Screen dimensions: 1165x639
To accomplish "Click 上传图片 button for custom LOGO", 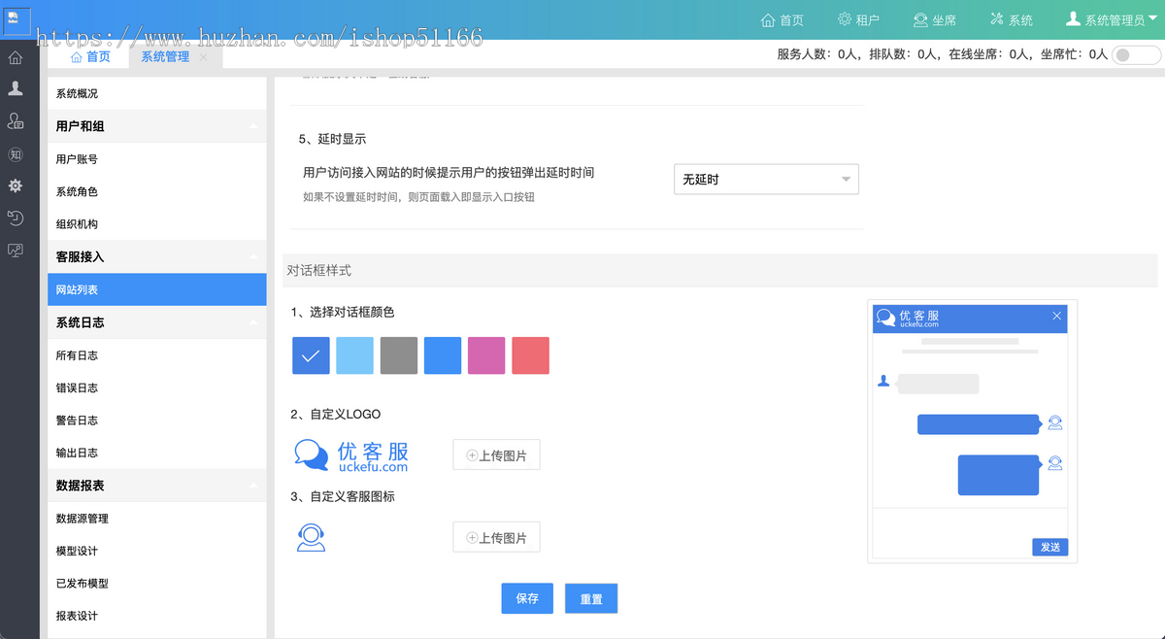I will (x=496, y=454).
